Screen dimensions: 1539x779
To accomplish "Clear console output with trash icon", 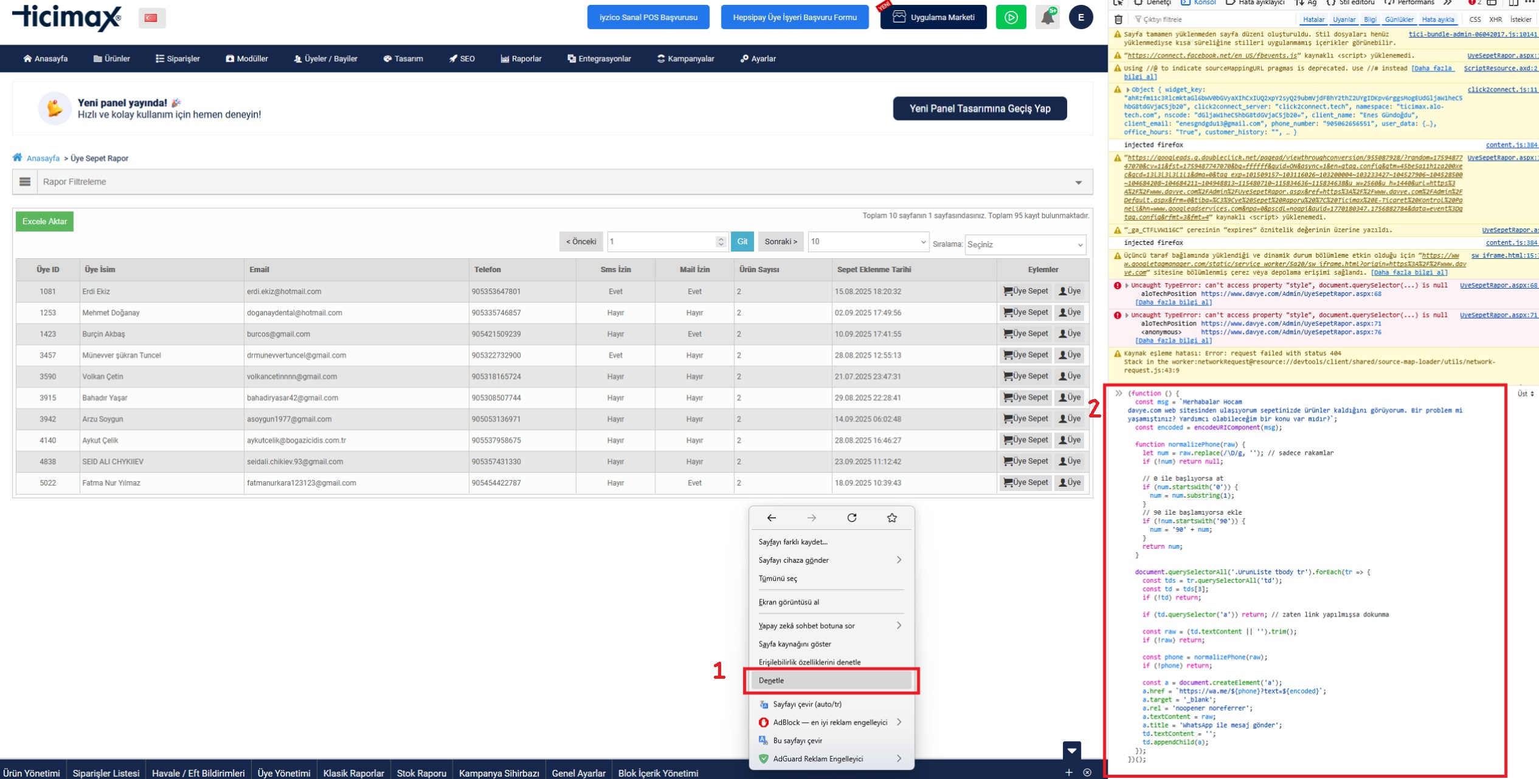I will coord(1118,19).
